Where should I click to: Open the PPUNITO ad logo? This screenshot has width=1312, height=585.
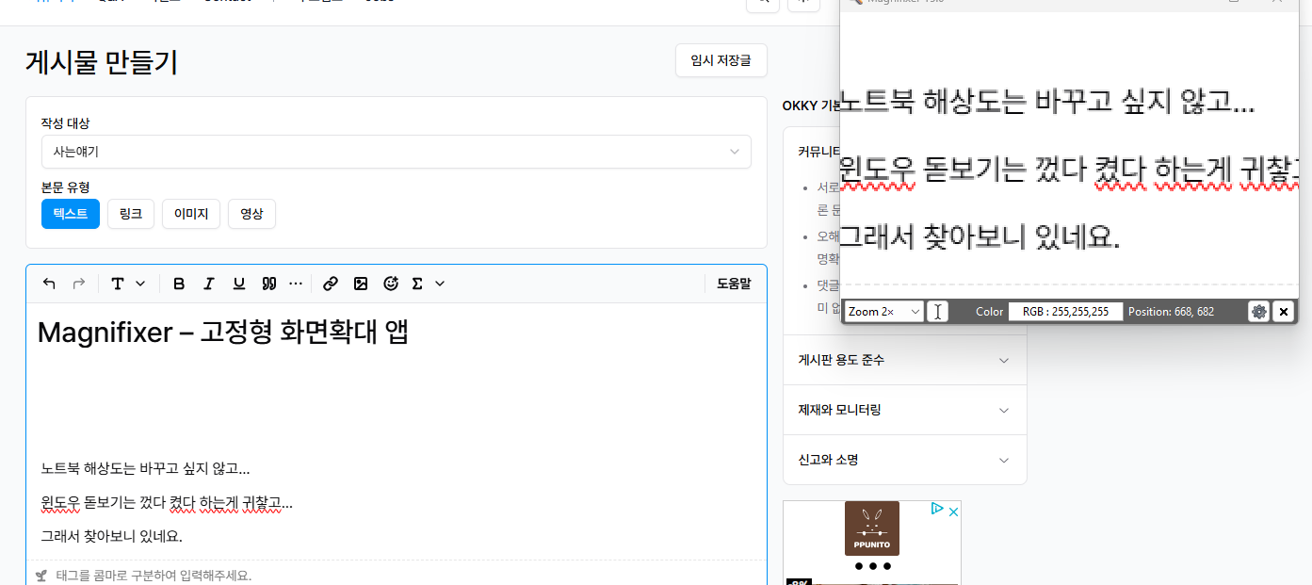click(872, 528)
